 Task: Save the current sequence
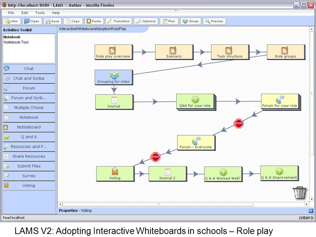click(x=52, y=21)
